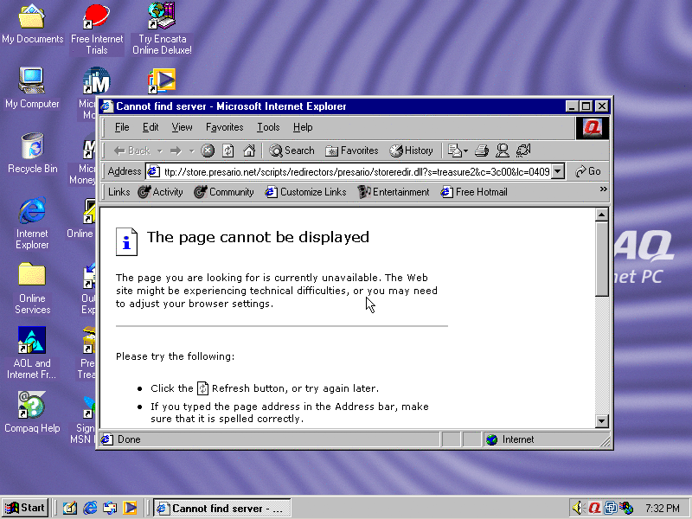Open the Entertainment link in Links bar
Image resolution: width=692 pixels, height=519 pixels.
(x=394, y=192)
